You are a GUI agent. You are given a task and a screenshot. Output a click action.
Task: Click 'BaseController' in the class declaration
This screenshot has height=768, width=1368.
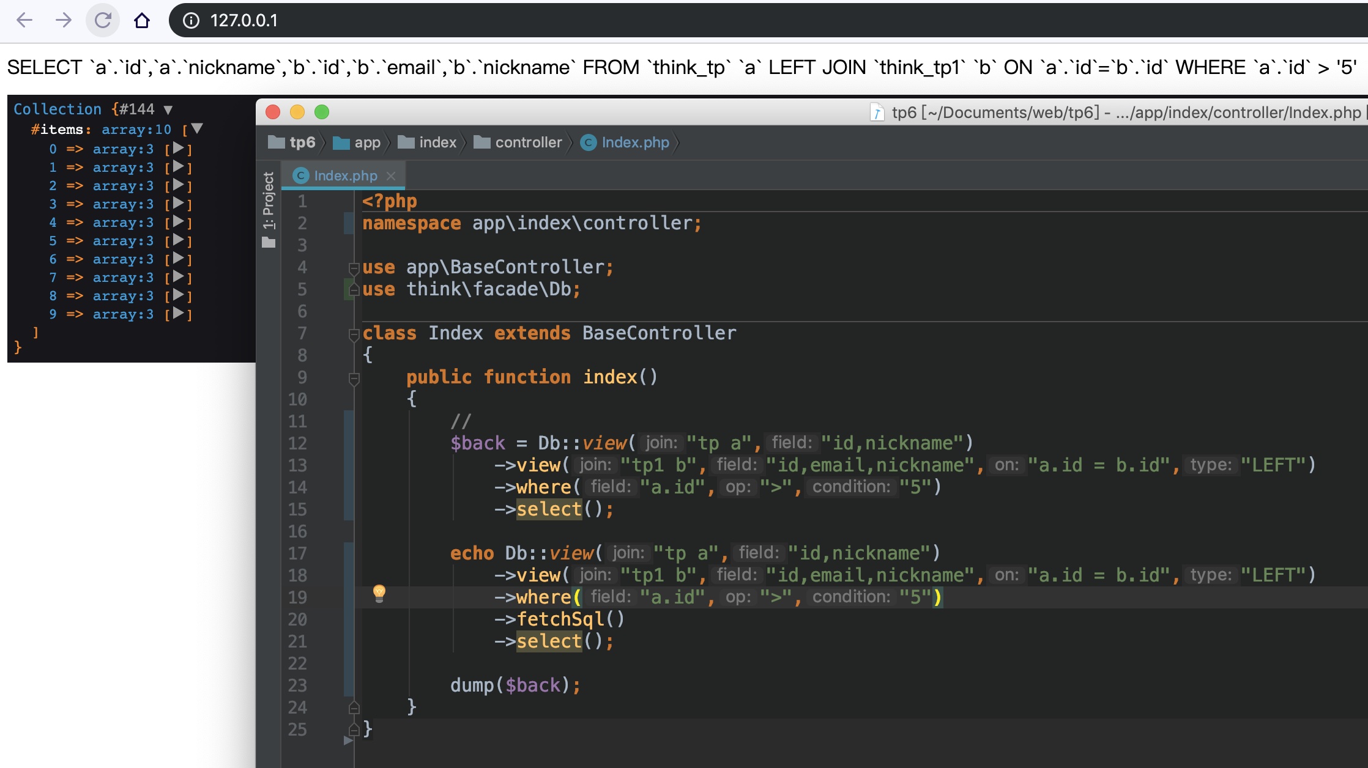[659, 333]
